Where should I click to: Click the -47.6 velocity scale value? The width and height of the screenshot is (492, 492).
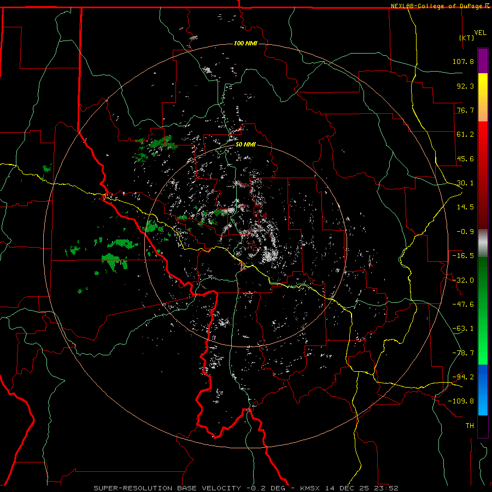[x=463, y=304]
